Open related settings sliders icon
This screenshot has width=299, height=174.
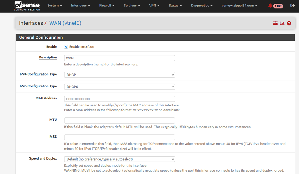click(x=275, y=23)
